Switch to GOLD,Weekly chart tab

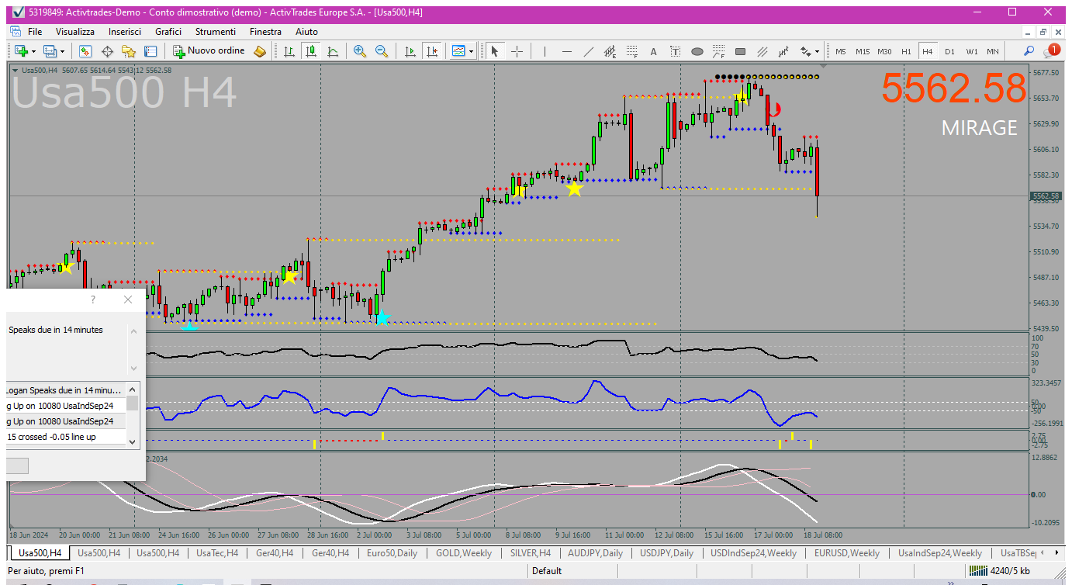(464, 553)
